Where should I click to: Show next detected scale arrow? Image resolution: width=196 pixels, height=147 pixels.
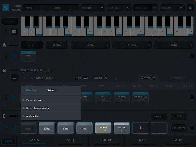click(116, 78)
